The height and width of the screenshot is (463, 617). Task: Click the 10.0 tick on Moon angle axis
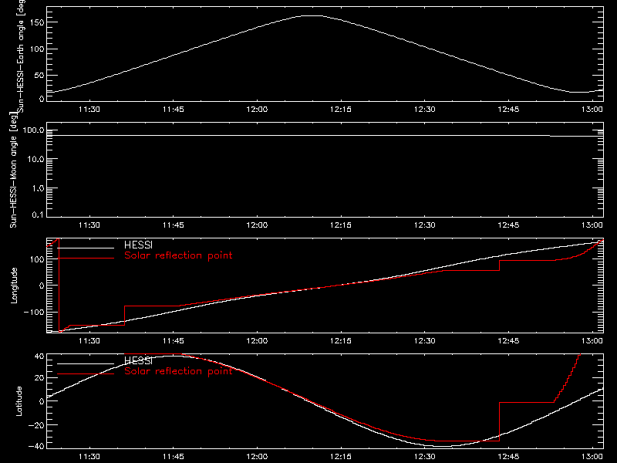pos(35,160)
